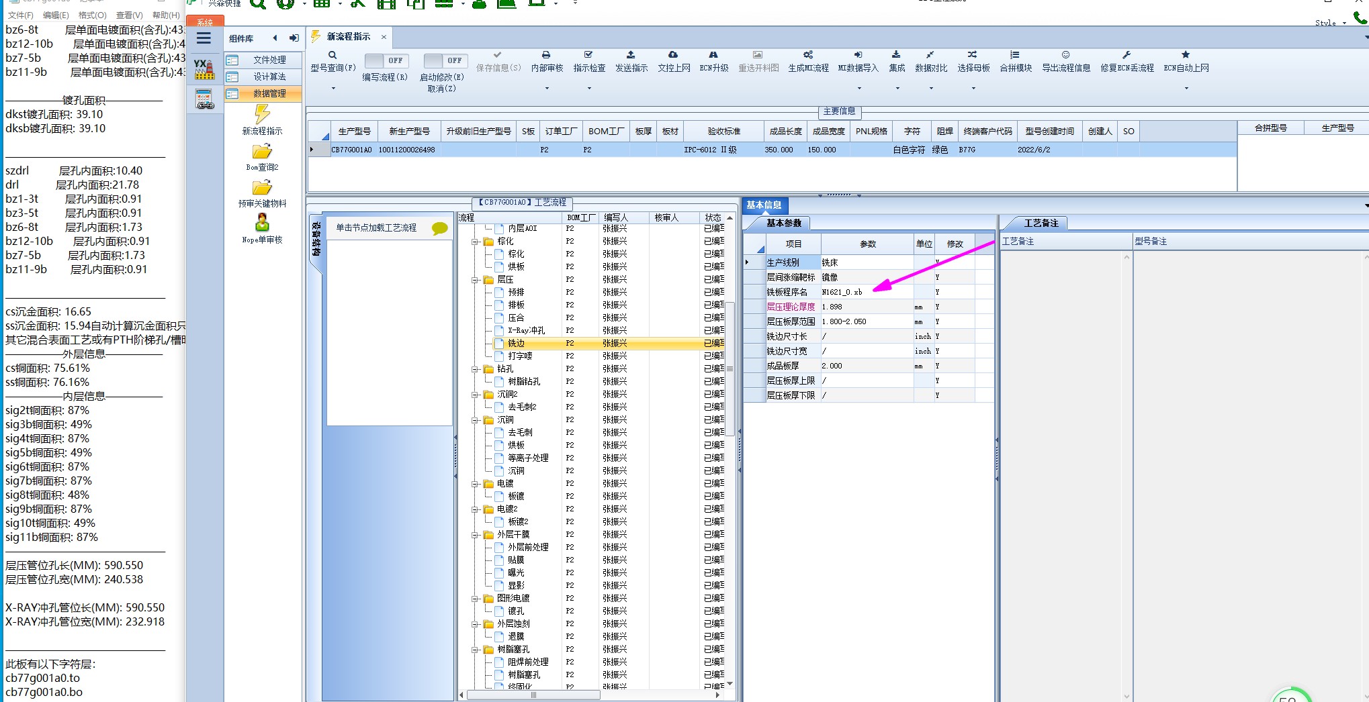Image resolution: width=1369 pixels, height=702 pixels.
Task: Collapse the 图形电镀 folder node
Action: 476,599
